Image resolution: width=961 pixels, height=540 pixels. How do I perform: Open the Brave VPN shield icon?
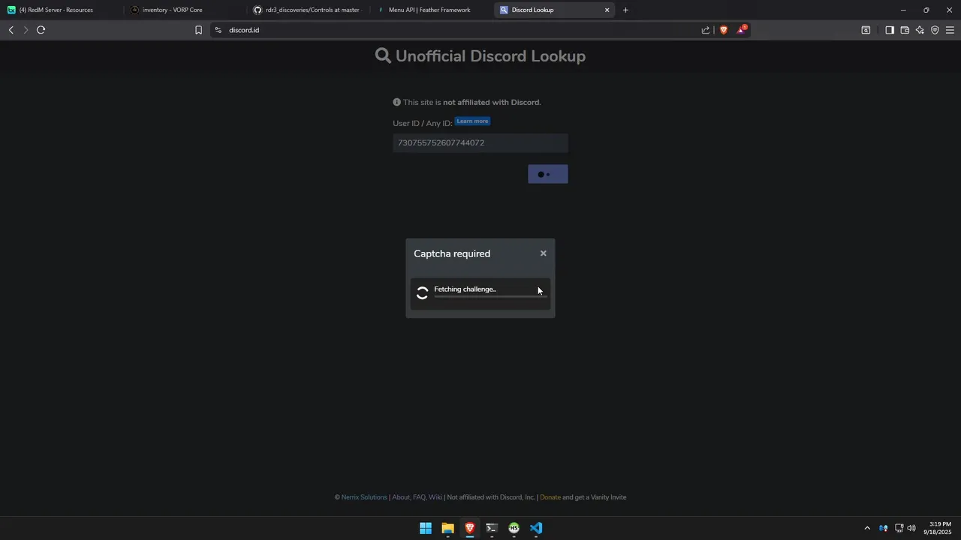[935, 30]
